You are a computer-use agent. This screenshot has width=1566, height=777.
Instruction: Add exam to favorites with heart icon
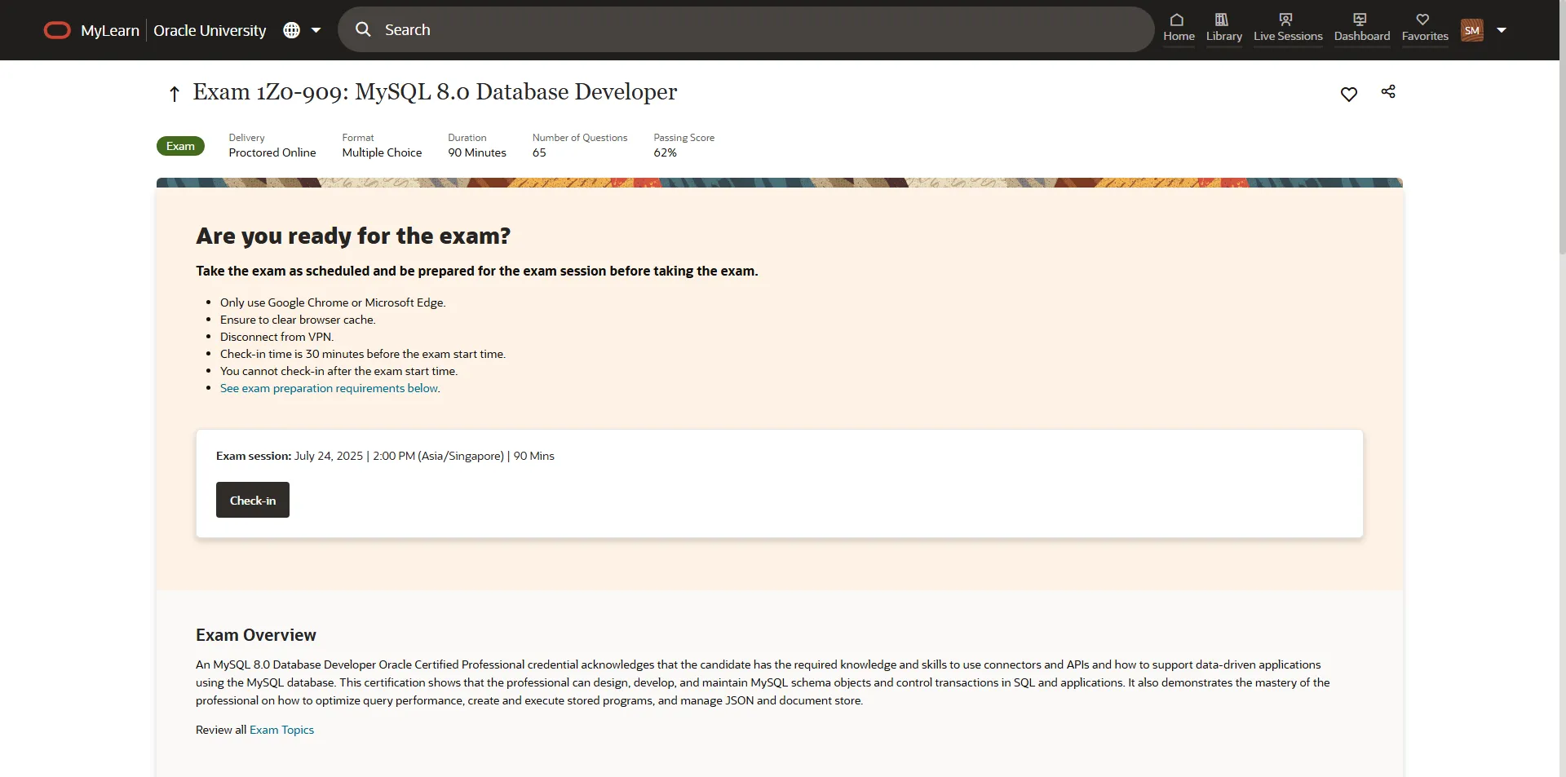pyautogui.click(x=1349, y=94)
